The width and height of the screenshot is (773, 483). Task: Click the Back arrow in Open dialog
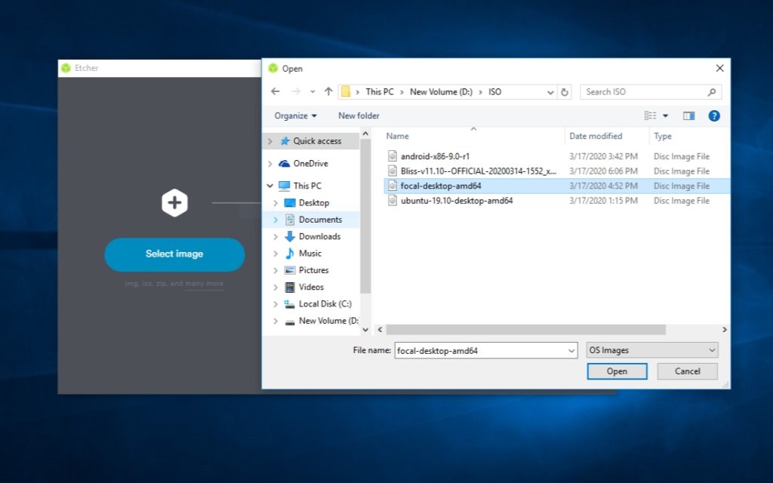point(275,91)
